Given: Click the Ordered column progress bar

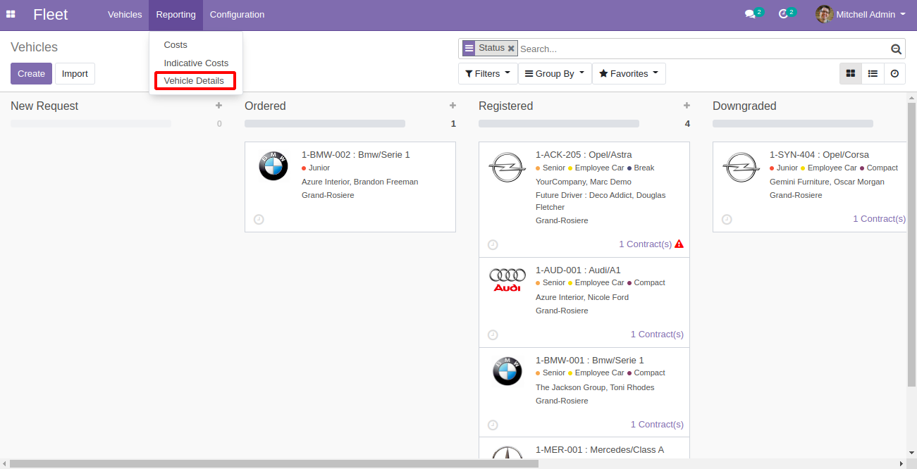Looking at the screenshot, I should [x=325, y=123].
